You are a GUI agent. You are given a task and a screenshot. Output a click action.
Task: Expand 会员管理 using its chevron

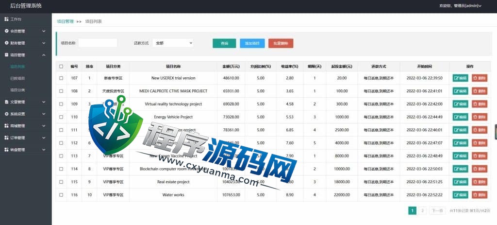(x=44, y=31)
